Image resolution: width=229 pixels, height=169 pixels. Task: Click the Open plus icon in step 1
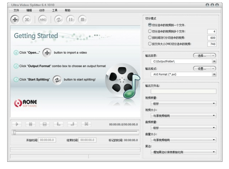coord(47,53)
